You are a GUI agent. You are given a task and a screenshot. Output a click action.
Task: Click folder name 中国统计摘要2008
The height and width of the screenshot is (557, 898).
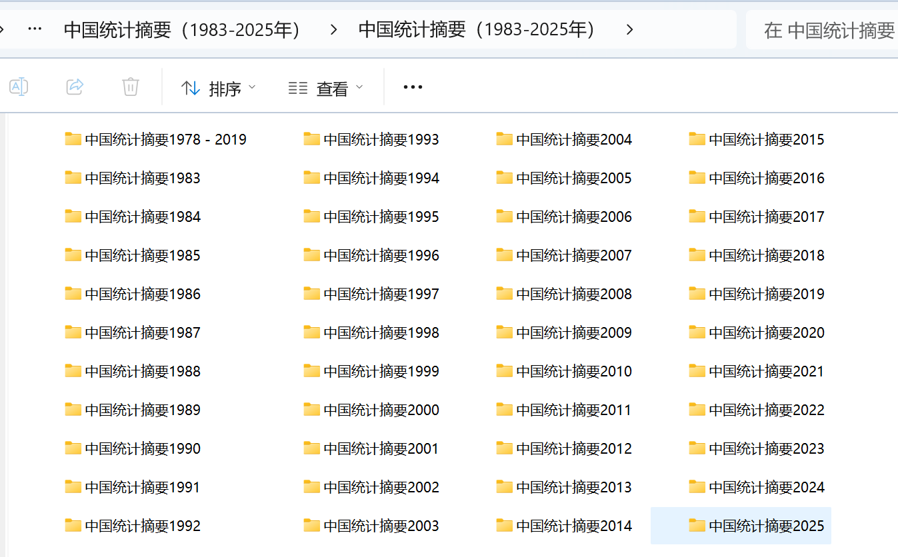[x=574, y=294]
